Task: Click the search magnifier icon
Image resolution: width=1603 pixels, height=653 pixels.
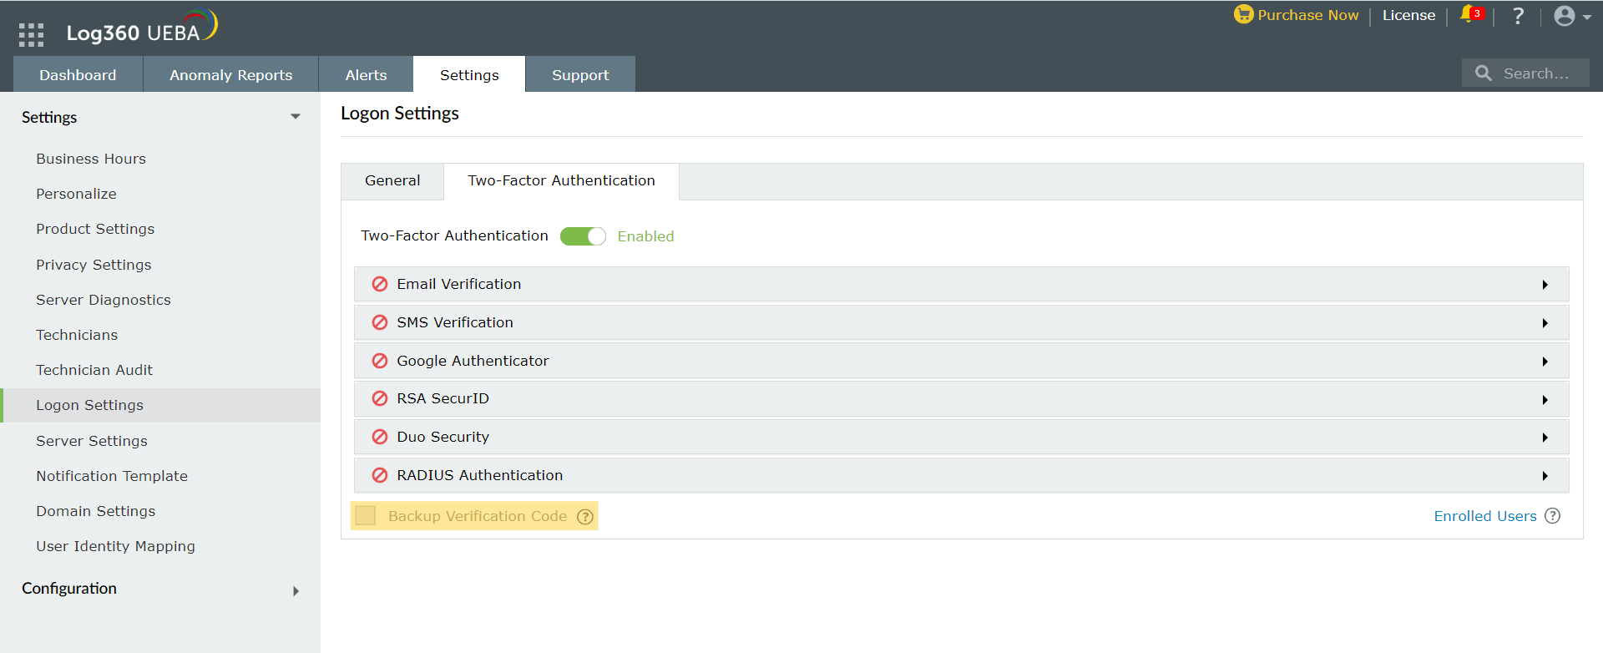Action: point(1483,73)
